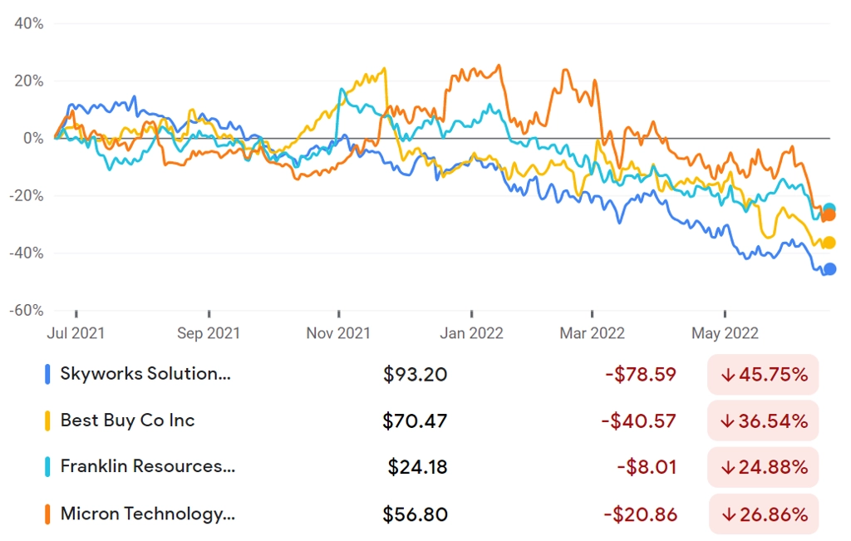Select the teal Franklin Resources color bar
This screenshot has width=851, height=541.
(47, 467)
